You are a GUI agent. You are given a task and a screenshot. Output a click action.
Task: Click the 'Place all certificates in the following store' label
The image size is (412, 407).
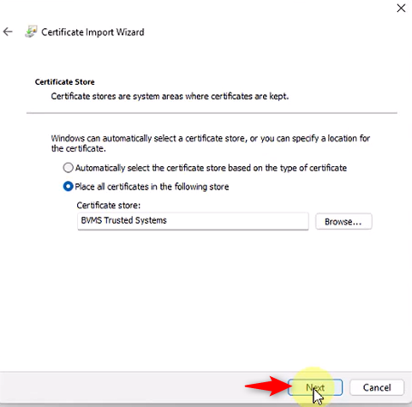(152, 187)
